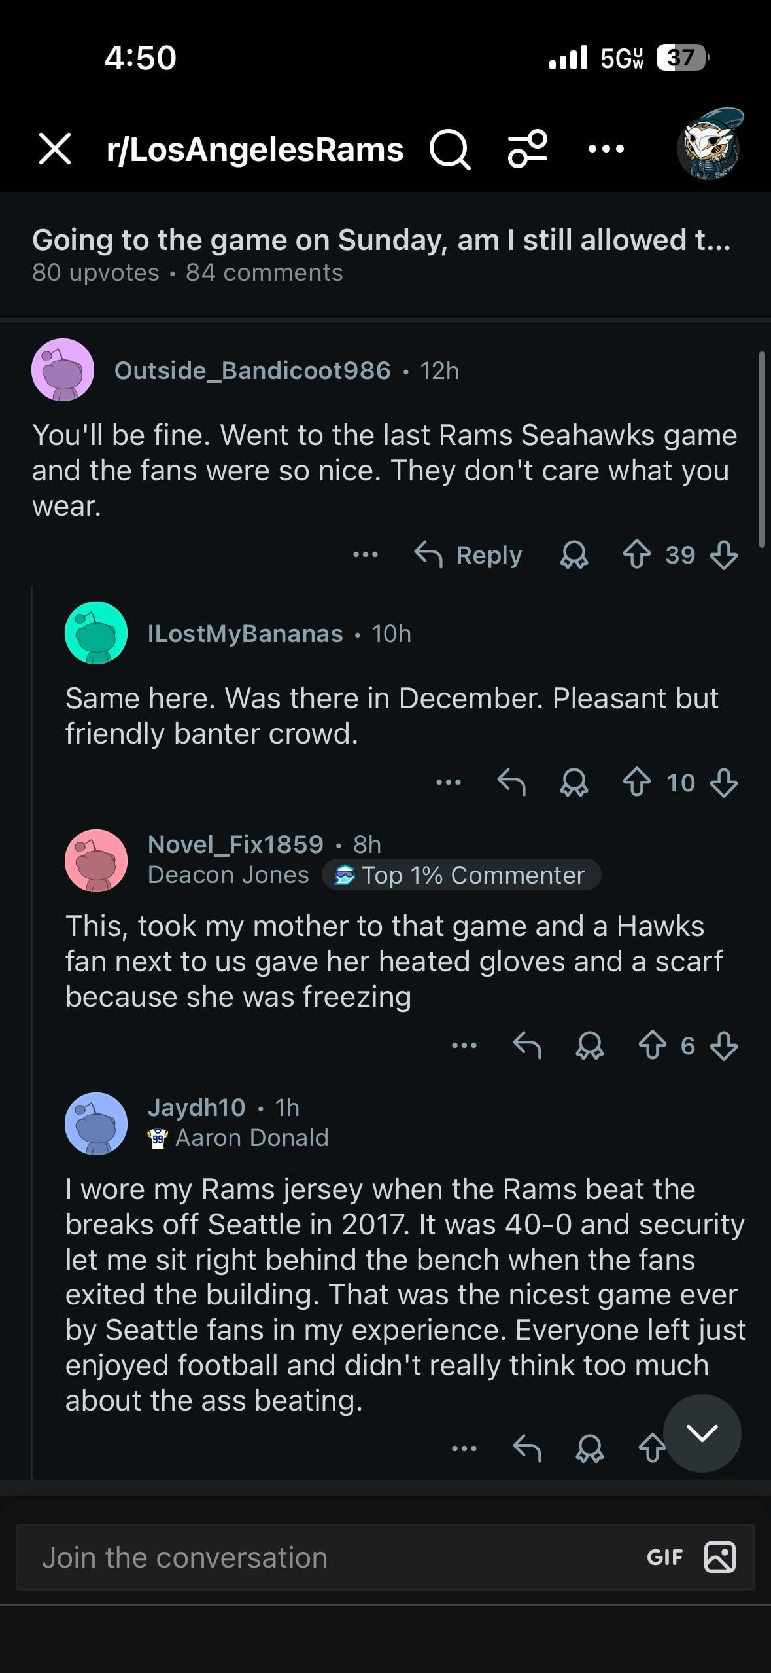771x1673 pixels.
Task: Open your profile avatar in the header
Action: tap(710, 145)
